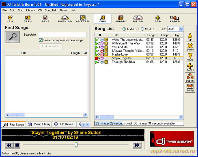Viewport: 198px width, 157px height.
Task: Move song up with the up arrow
Action: click(190, 37)
